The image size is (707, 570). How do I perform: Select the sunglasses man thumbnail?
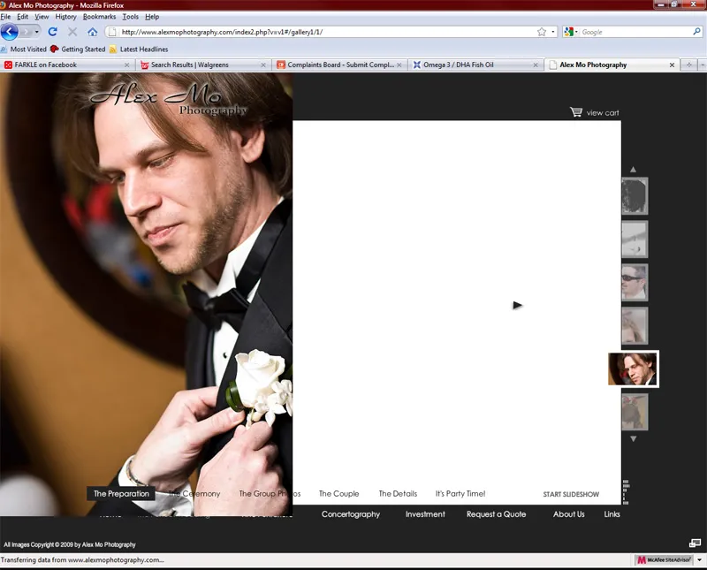pyautogui.click(x=634, y=282)
